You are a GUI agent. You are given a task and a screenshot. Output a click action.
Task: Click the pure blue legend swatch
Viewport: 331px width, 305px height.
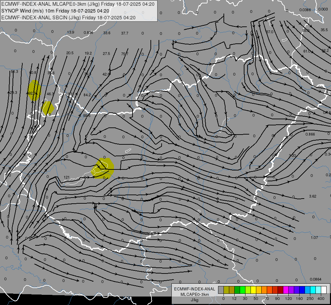[x=302, y=290]
